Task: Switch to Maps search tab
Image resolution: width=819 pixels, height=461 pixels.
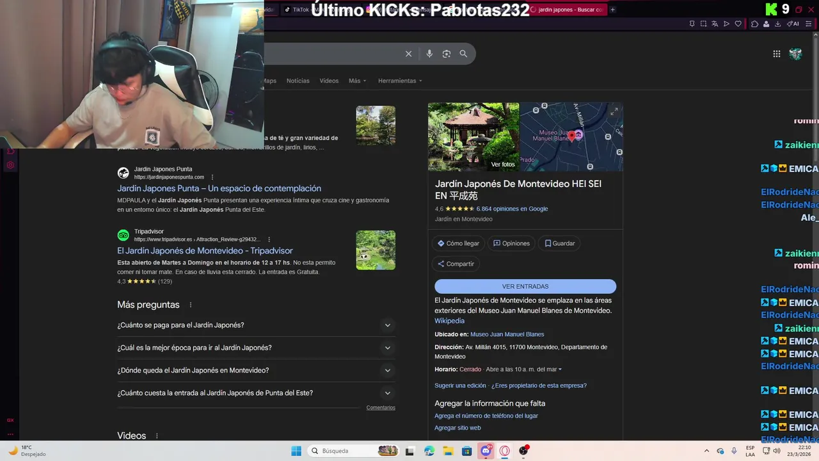Action: point(271,81)
